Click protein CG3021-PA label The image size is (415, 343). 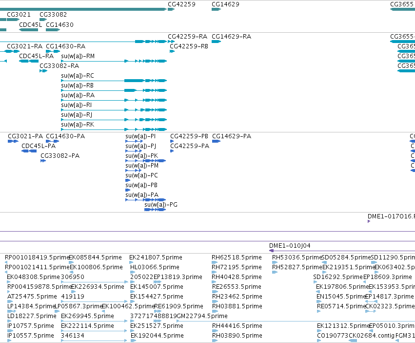coord(25,136)
